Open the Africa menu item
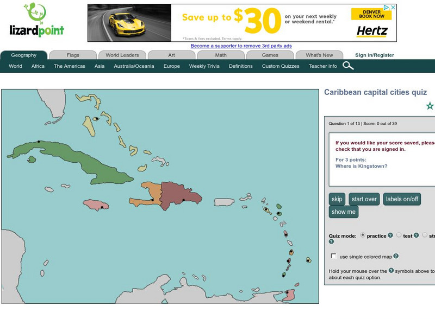 tap(38, 66)
